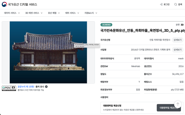Click the OPEN 공공누리 license badge
The height and width of the screenshot is (115, 185).
click(9, 88)
